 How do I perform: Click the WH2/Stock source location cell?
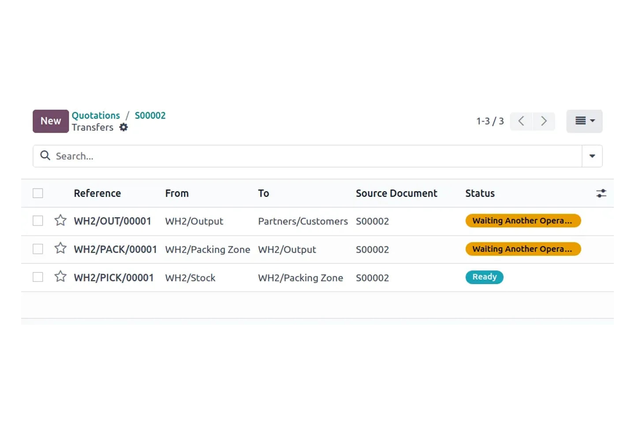click(x=190, y=278)
